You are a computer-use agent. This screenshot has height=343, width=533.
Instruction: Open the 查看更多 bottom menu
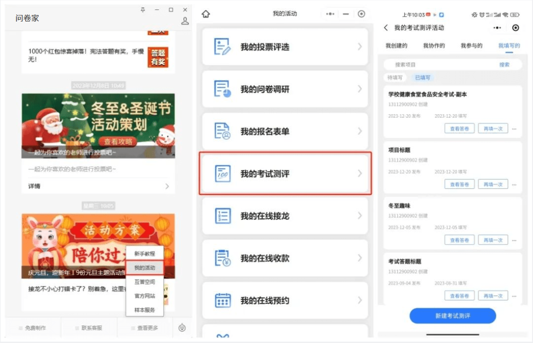[145, 327]
